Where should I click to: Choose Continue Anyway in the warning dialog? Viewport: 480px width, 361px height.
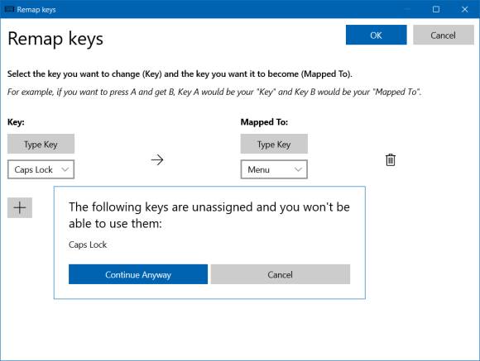(138, 274)
